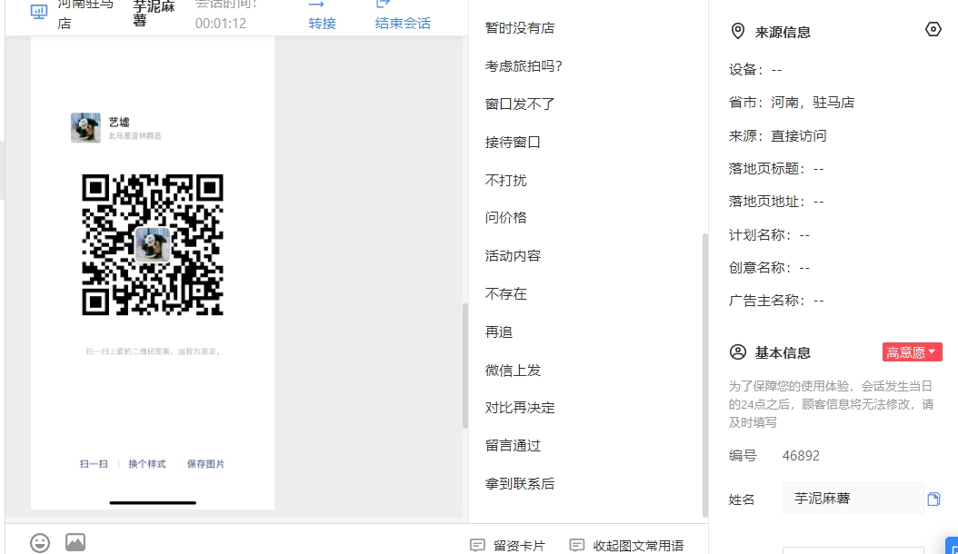The width and height of the screenshot is (958, 554).
Task: Select the quick phrase 不打扰
Action: (x=505, y=180)
